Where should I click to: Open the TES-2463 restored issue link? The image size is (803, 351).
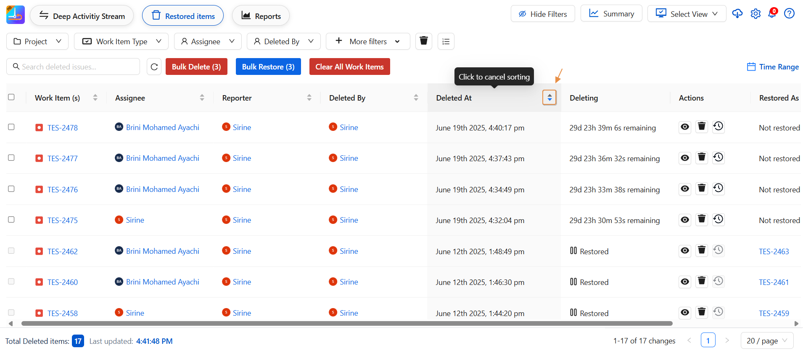(774, 252)
